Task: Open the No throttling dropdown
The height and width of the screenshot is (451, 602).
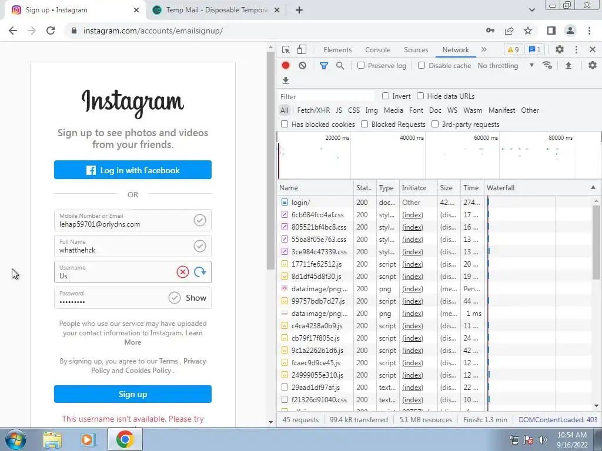Action: (x=506, y=66)
